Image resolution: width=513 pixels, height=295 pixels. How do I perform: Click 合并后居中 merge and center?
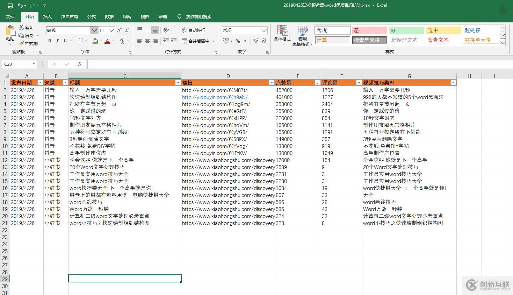pyautogui.click(x=196, y=41)
